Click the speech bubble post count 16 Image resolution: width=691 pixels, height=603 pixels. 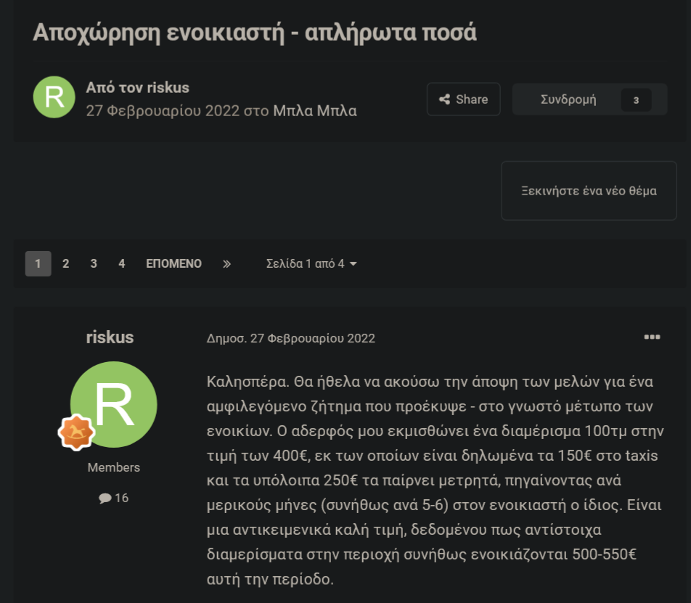(x=114, y=499)
